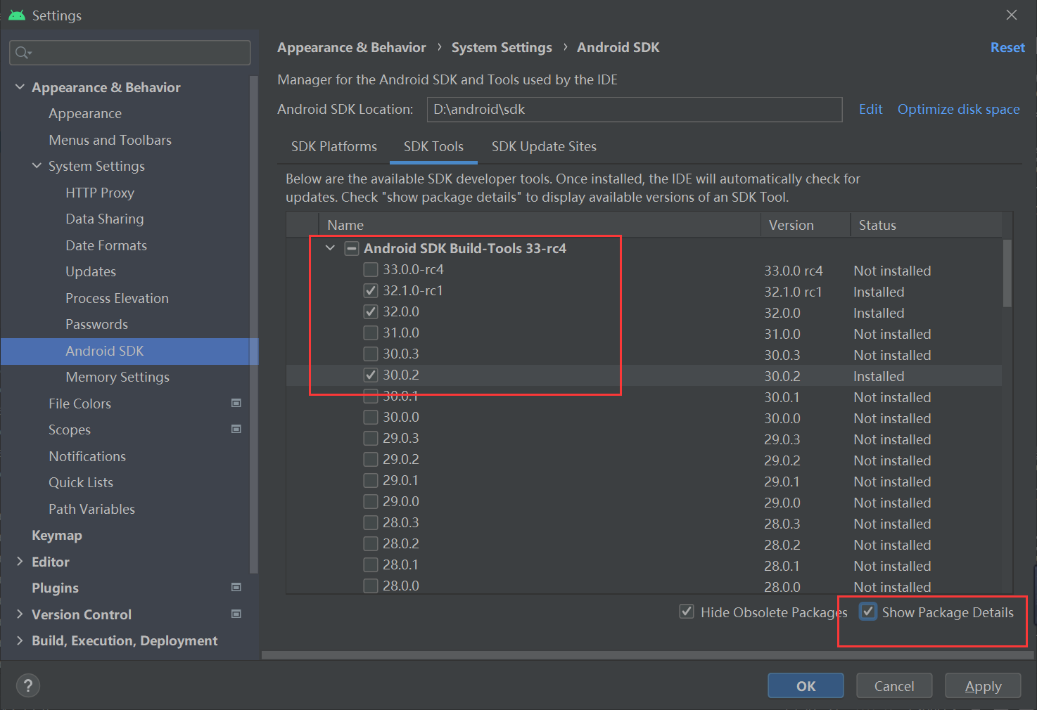The image size is (1037, 710).
Task: Collapse the Android SDK Build-Tools 33-rc4 group
Action: (329, 247)
